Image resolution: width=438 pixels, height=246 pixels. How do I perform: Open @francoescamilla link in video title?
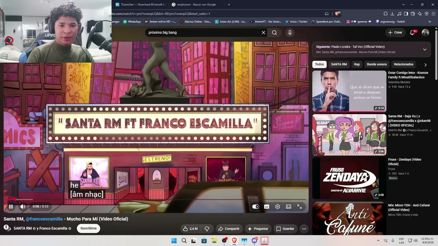pos(44,219)
